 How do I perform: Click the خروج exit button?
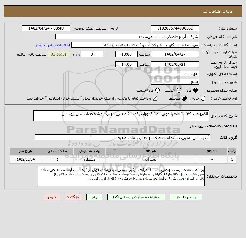pyautogui.click(x=52, y=197)
